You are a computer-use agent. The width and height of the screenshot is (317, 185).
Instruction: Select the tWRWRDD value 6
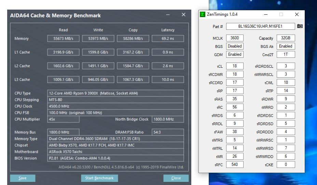click(286, 156)
